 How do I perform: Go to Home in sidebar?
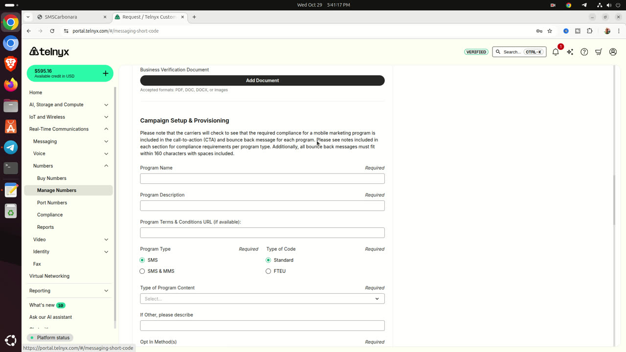(x=36, y=92)
